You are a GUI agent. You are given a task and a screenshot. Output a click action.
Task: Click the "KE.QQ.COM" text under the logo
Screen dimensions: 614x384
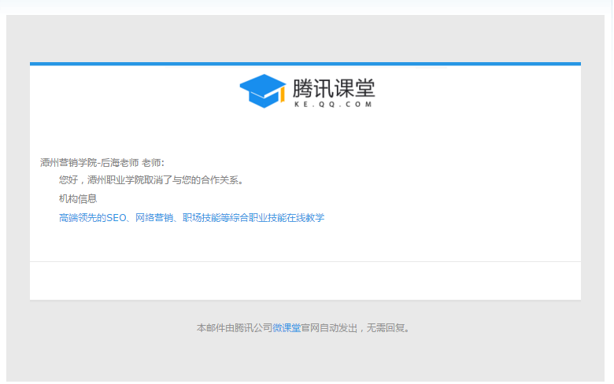point(333,104)
